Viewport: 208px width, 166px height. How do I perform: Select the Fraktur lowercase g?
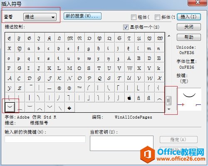(89, 48)
